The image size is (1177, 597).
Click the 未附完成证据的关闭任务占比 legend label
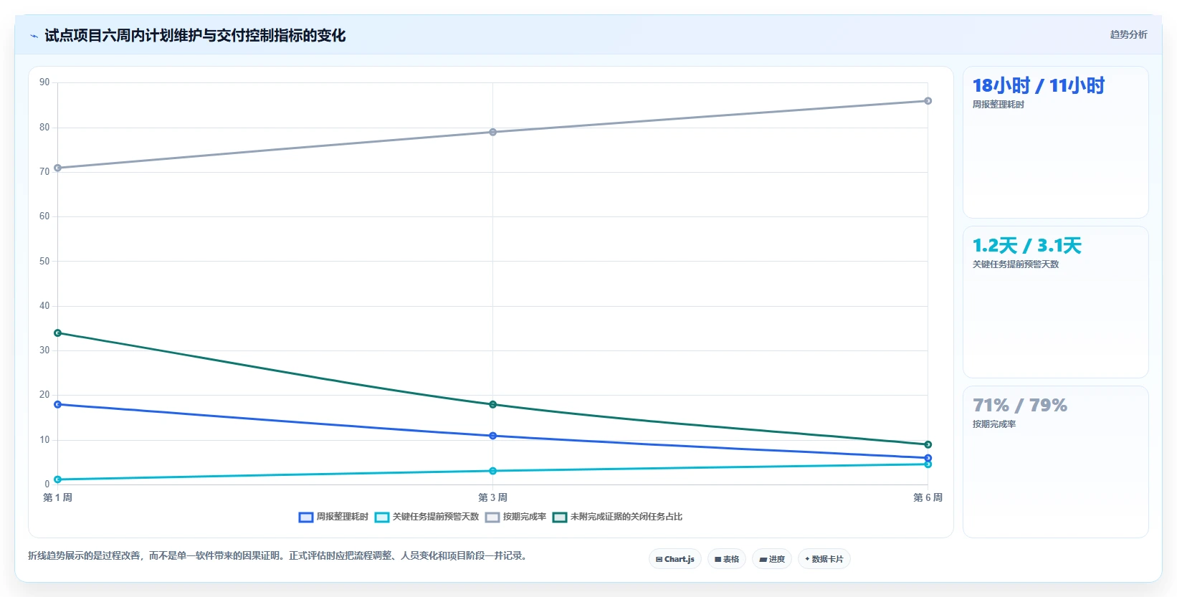coord(626,517)
